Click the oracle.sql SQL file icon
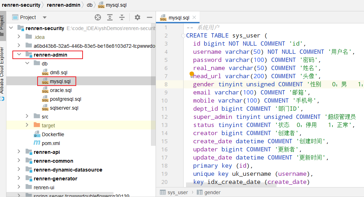Image resolution: width=364 pixels, height=197 pixels. (x=45, y=90)
